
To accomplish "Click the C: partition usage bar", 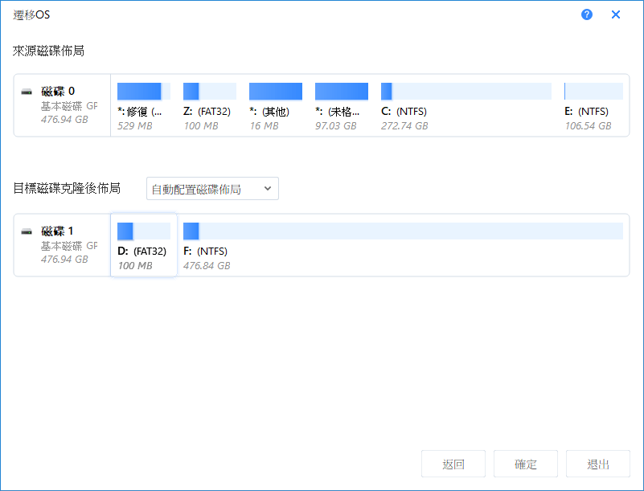I will tap(466, 91).
